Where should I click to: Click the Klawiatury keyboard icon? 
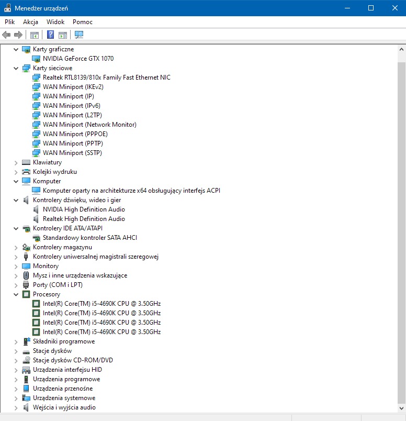[26, 162]
